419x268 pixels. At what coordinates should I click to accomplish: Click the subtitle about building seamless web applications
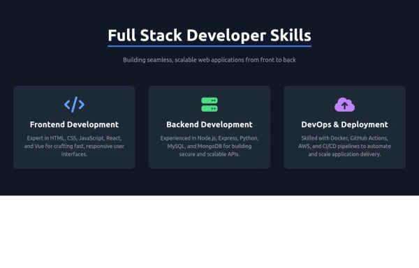tap(209, 60)
